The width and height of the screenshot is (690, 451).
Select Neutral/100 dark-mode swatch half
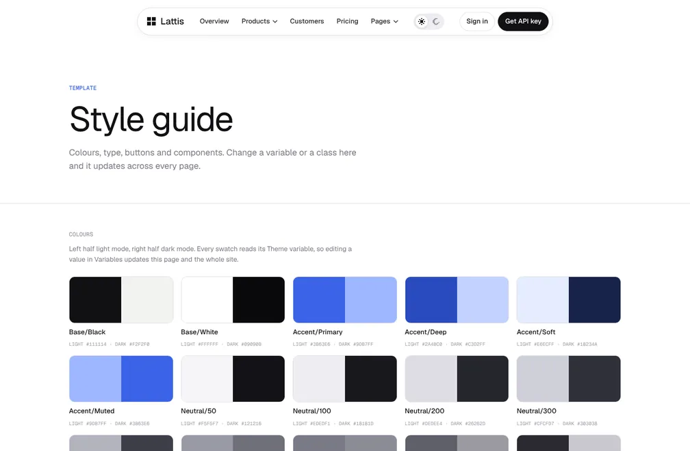pyautogui.click(x=371, y=379)
